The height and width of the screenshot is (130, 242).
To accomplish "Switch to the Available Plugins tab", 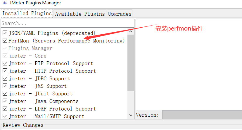I will tap(80, 14).
